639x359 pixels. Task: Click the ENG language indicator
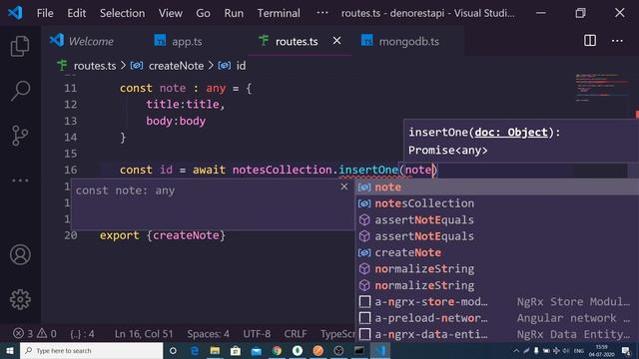pos(579,350)
